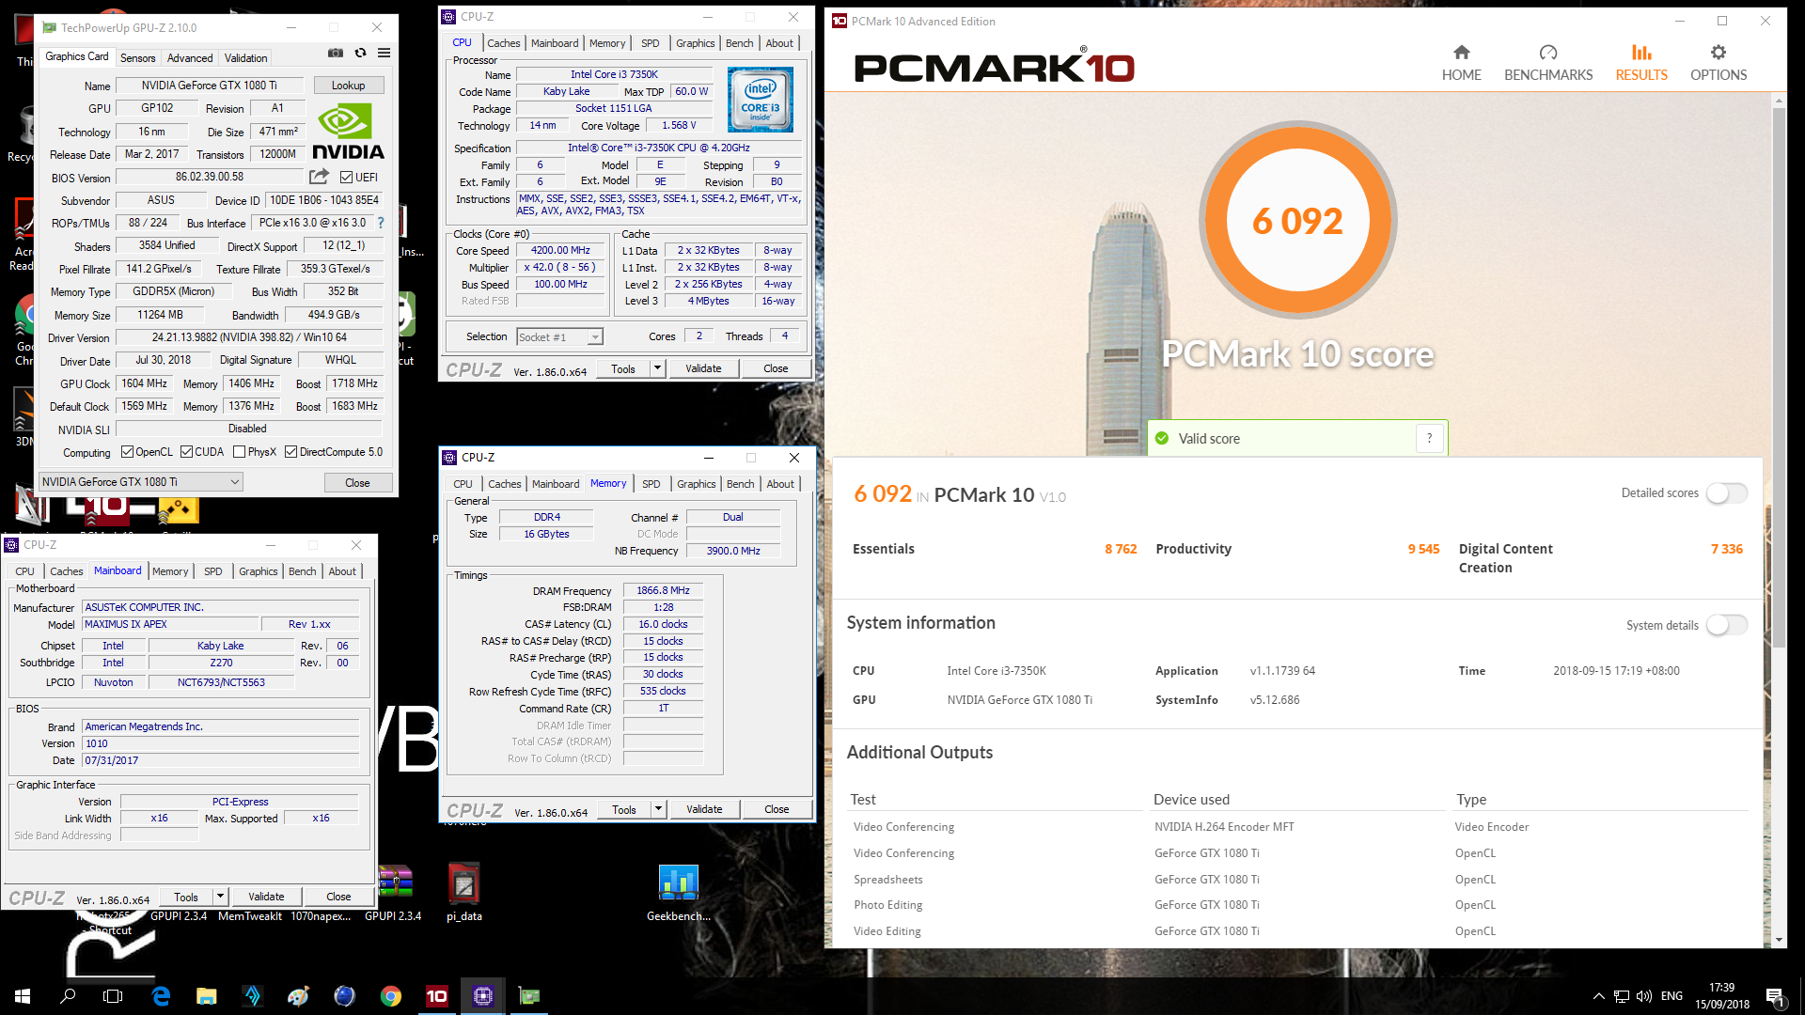Click the GPU-Z graphics card taskbar icon
1805x1015 pixels.
click(529, 996)
